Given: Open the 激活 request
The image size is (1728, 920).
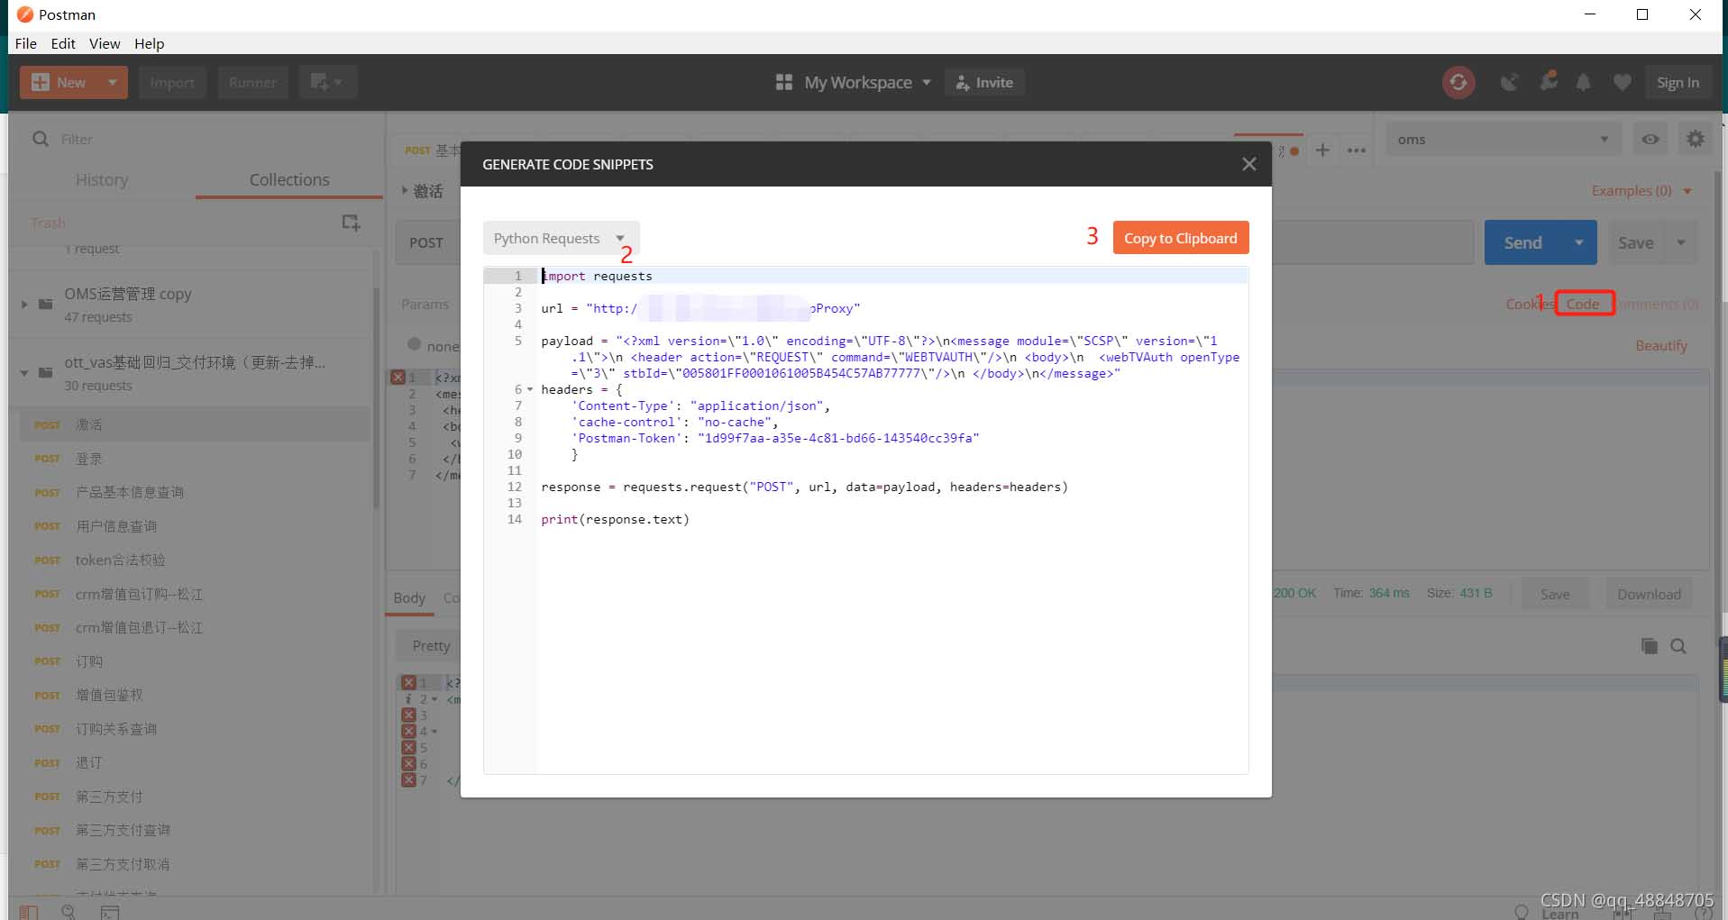Looking at the screenshot, I should pyautogui.click(x=195, y=424).
